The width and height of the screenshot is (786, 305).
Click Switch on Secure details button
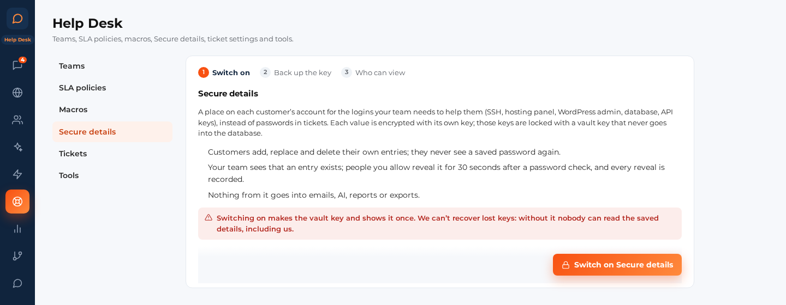pyautogui.click(x=617, y=265)
